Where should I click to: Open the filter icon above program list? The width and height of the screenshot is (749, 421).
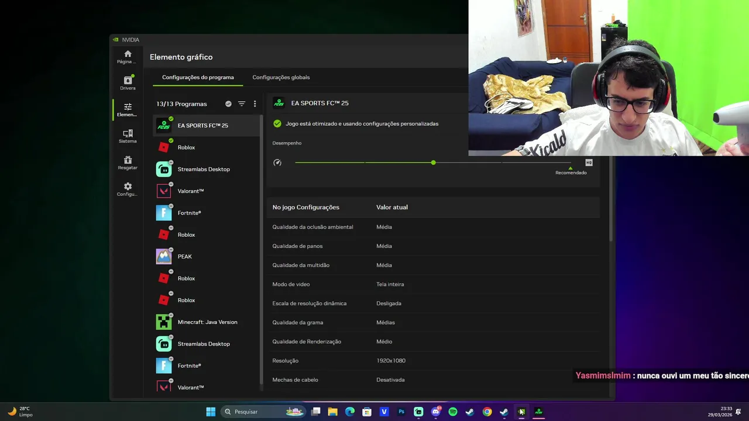(242, 103)
